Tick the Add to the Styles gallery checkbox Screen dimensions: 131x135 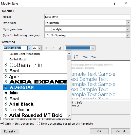point(2,119)
